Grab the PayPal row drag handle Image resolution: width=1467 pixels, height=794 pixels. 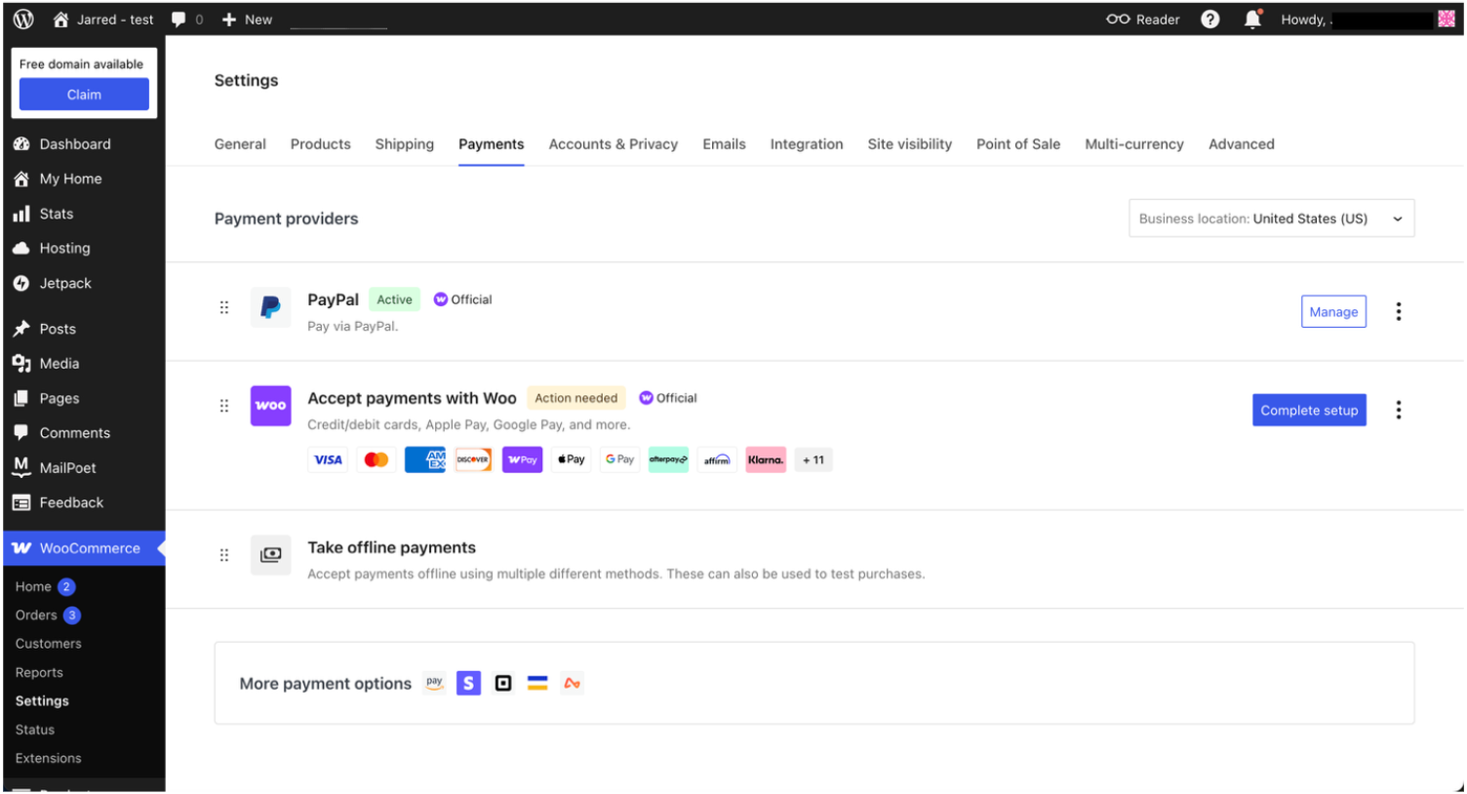point(224,308)
